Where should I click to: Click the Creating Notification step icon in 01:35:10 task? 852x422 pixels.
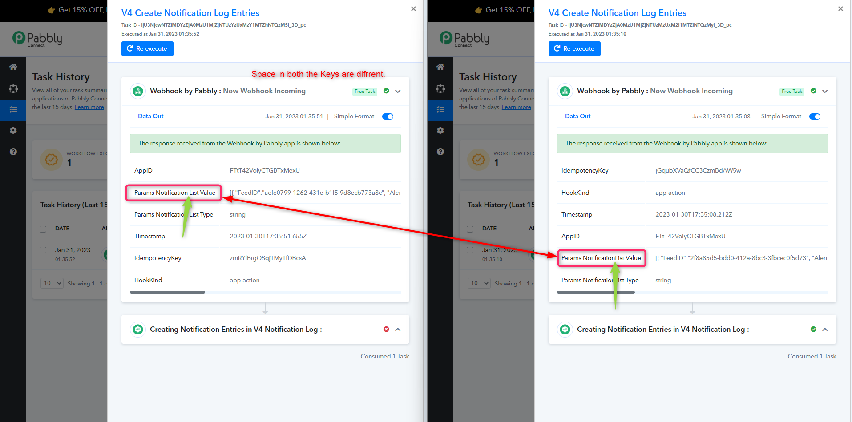point(565,329)
